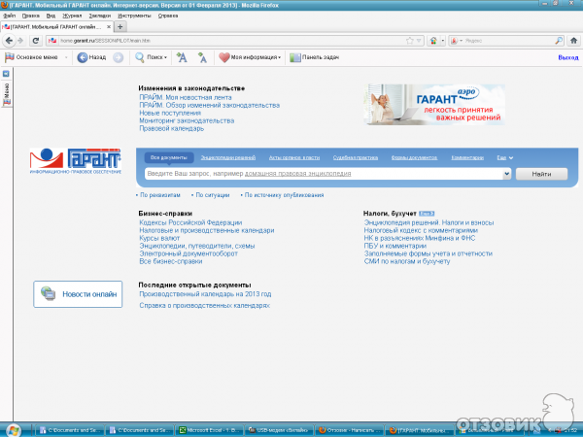Open Производственный календарь на 2013 год
This screenshot has height=437, width=583.
coord(205,294)
